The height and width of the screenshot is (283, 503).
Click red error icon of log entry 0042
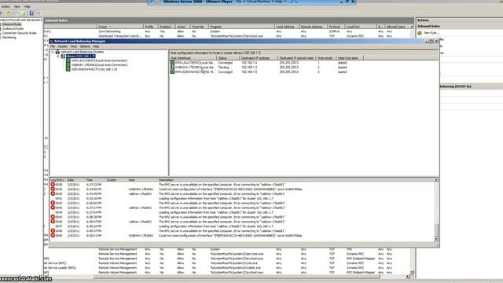tap(53, 203)
